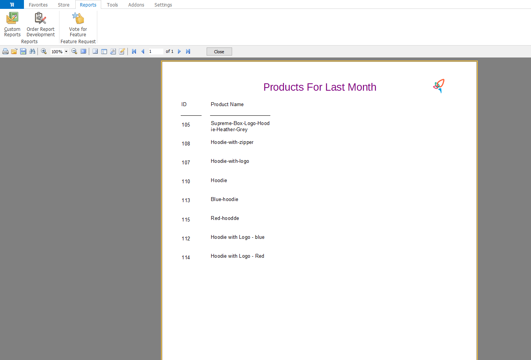Screen dimensions: 531x360
Task: Click the Find binoculars icon
Action: pyautogui.click(x=32, y=51)
